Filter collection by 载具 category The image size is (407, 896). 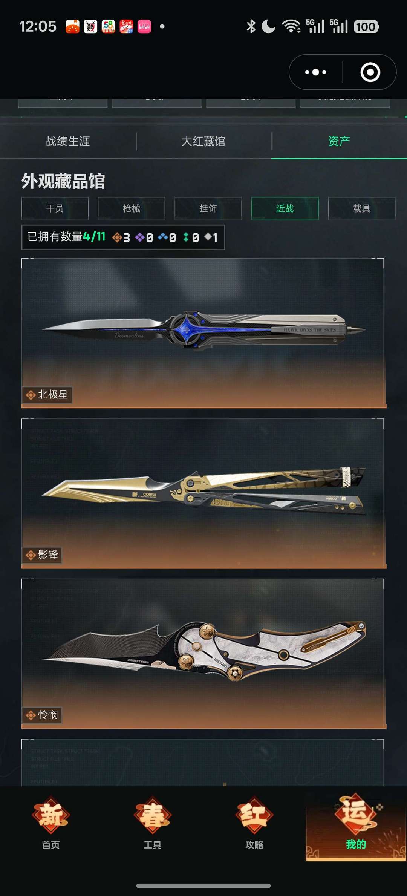362,208
